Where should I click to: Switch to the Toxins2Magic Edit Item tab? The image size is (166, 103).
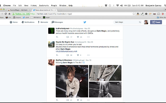coord(18,10)
